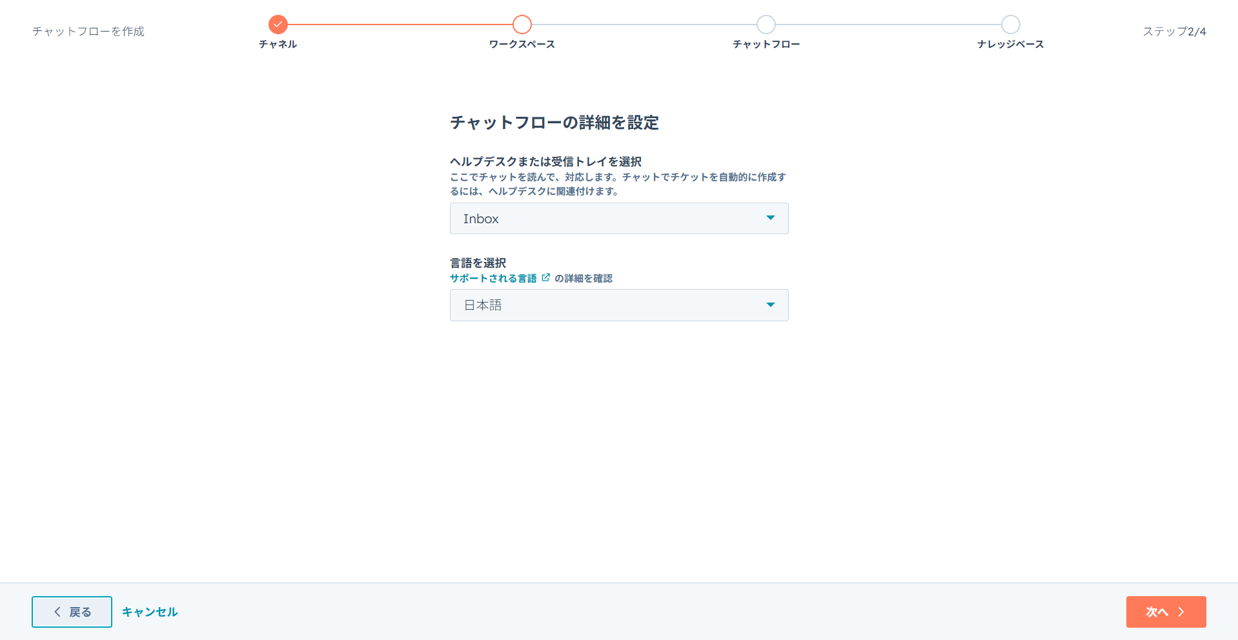
Task: Open the サポートされる言語 support link
Action: click(x=493, y=278)
